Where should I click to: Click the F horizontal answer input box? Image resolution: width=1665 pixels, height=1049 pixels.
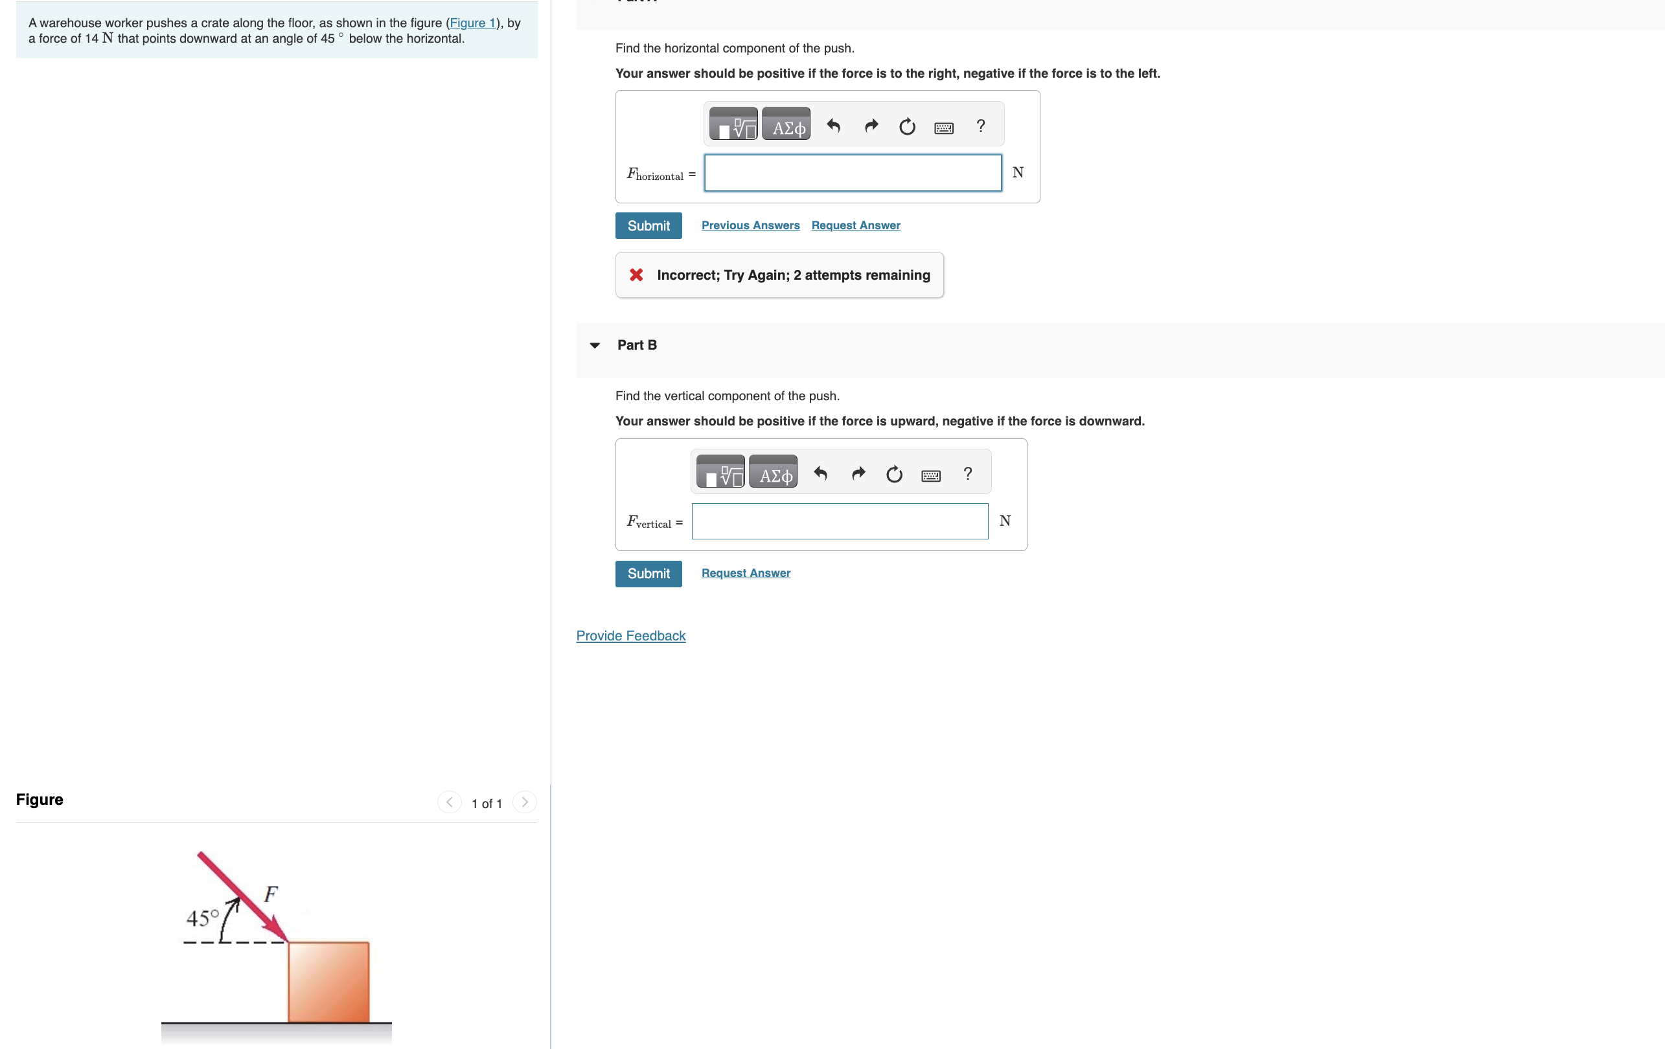852,173
